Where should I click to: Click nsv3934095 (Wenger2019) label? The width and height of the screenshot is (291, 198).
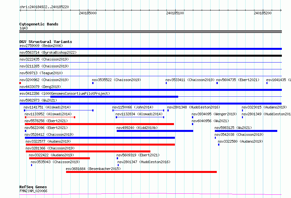click(x=214, y=114)
